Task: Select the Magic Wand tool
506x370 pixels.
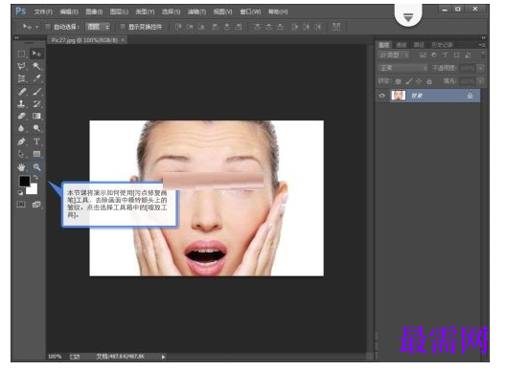Action: click(x=36, y=66)
